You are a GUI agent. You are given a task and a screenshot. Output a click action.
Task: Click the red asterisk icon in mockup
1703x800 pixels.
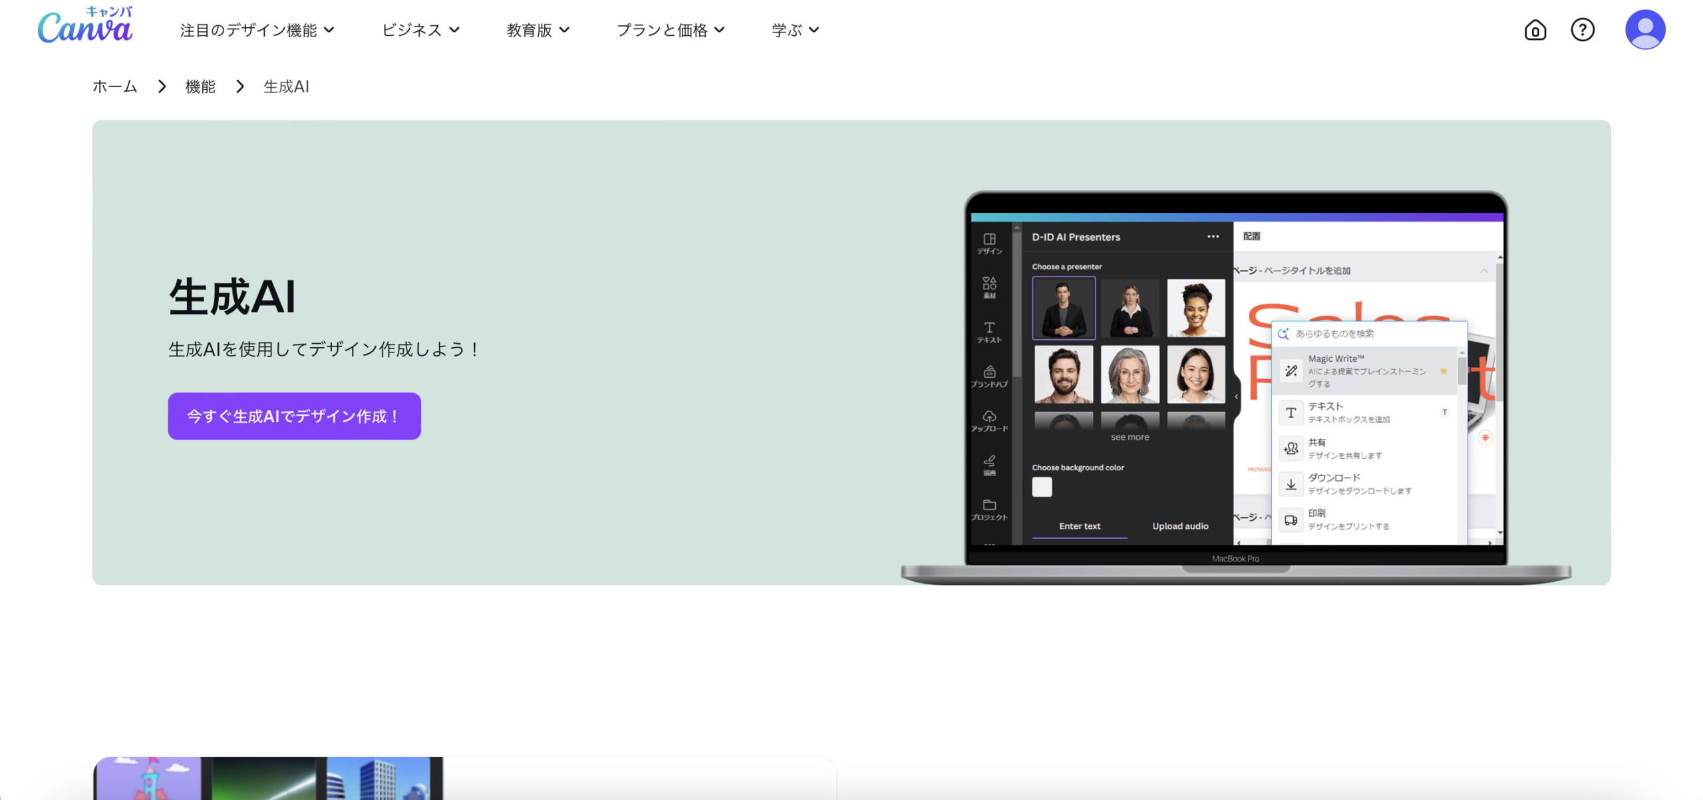tap(1485, 438)
